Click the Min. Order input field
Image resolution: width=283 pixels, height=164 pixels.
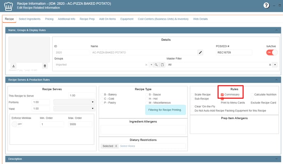(52, 124)
